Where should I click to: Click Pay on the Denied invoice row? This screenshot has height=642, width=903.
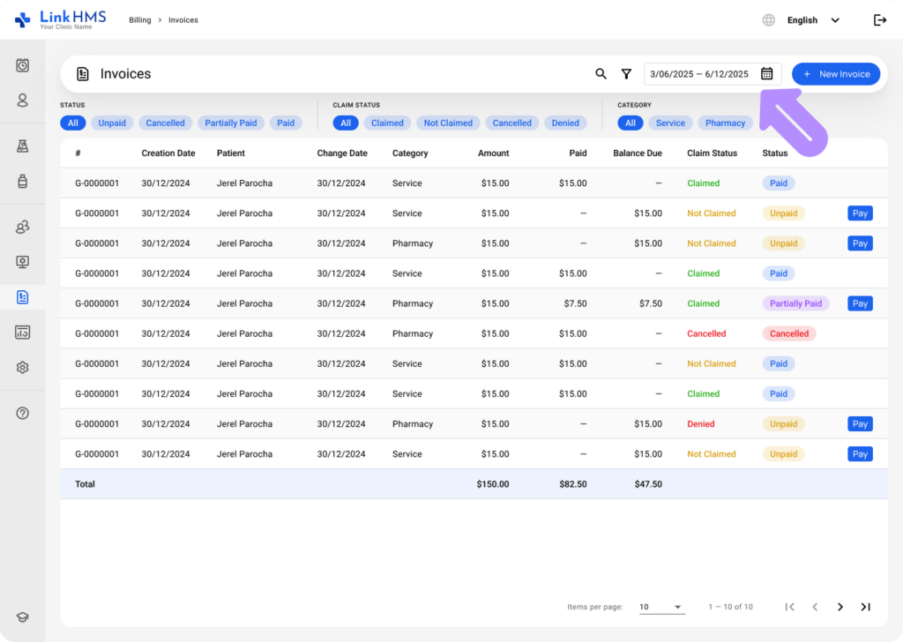pos(860,424)
